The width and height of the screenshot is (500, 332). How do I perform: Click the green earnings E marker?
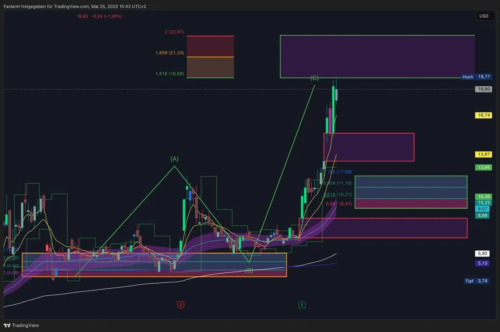pyautogui.click(x=302, y=305)
